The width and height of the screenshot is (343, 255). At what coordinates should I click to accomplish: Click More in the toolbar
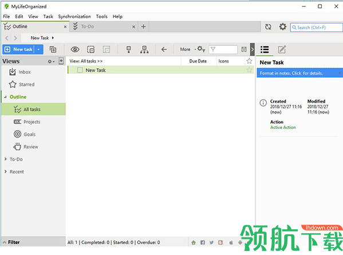point(185,49)
